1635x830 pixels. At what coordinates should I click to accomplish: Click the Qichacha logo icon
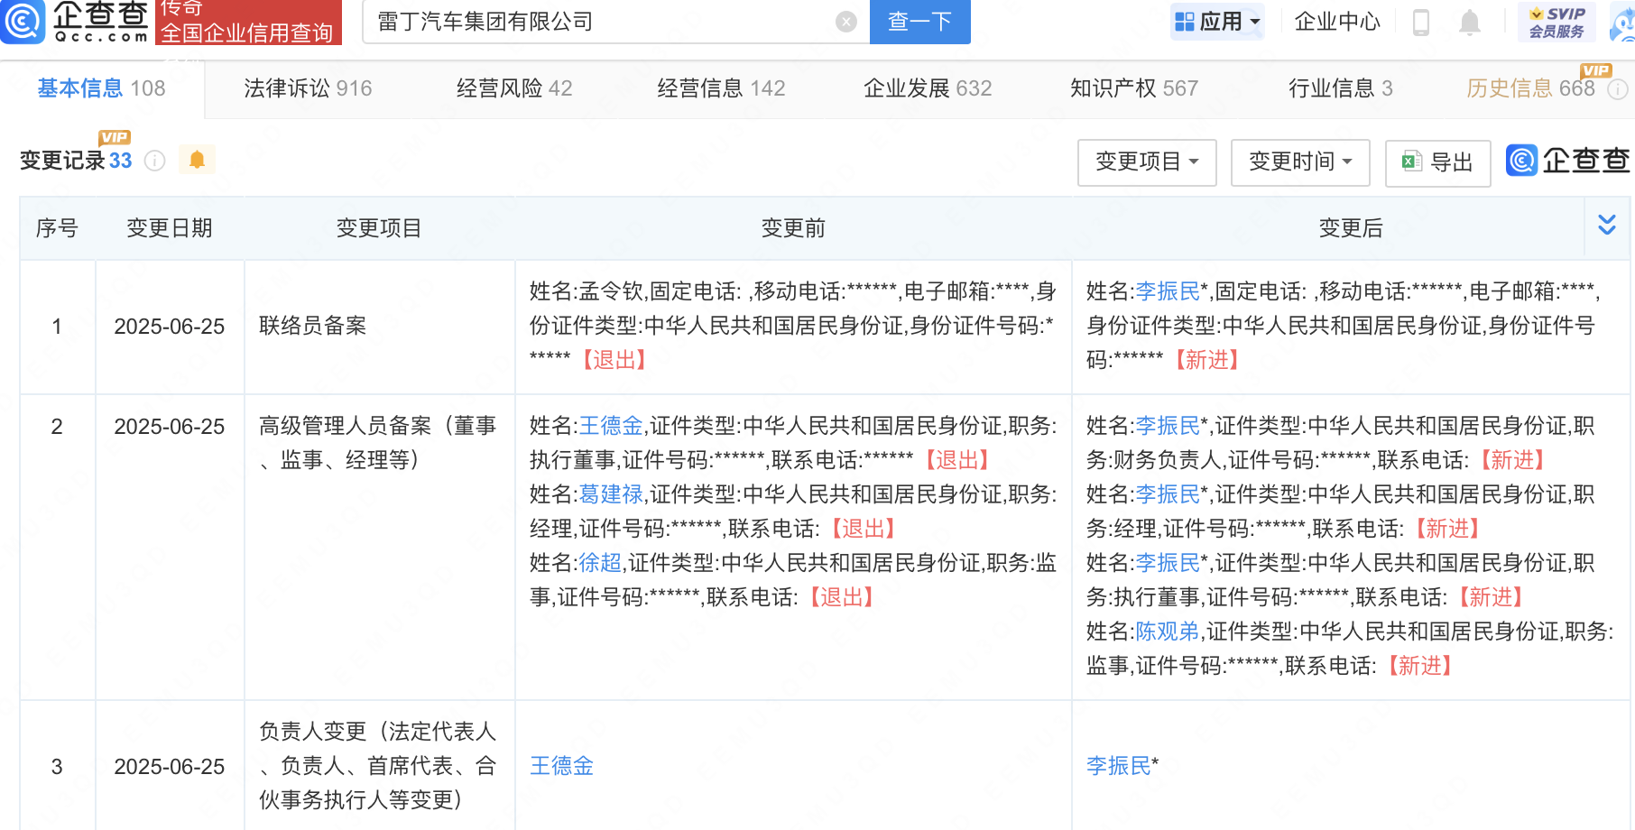23,21
